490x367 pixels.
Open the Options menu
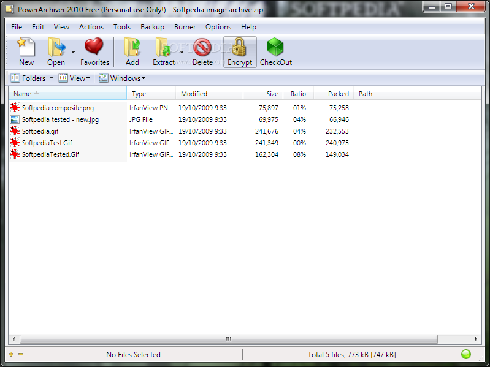pos(218,27)
